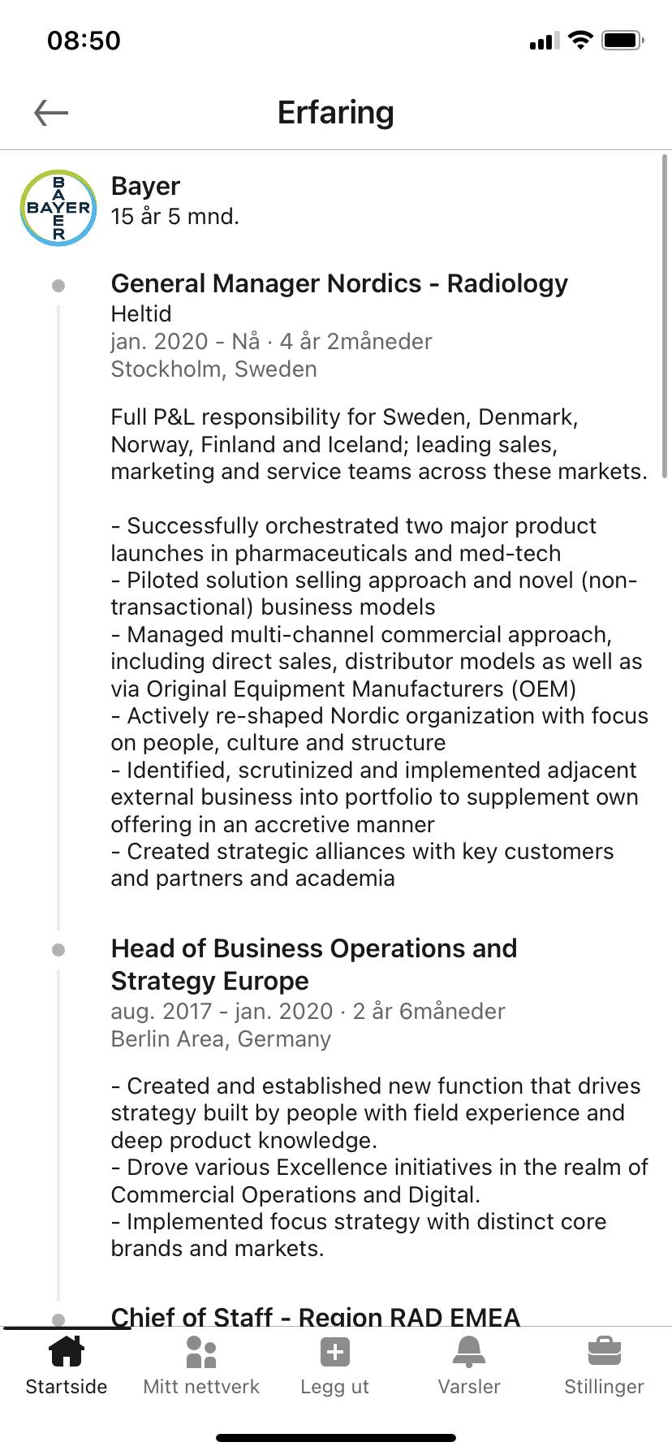This screenshot has width=672, height=1455.
Task: Tap the Wi-Fi status icon
Action: 580,40
